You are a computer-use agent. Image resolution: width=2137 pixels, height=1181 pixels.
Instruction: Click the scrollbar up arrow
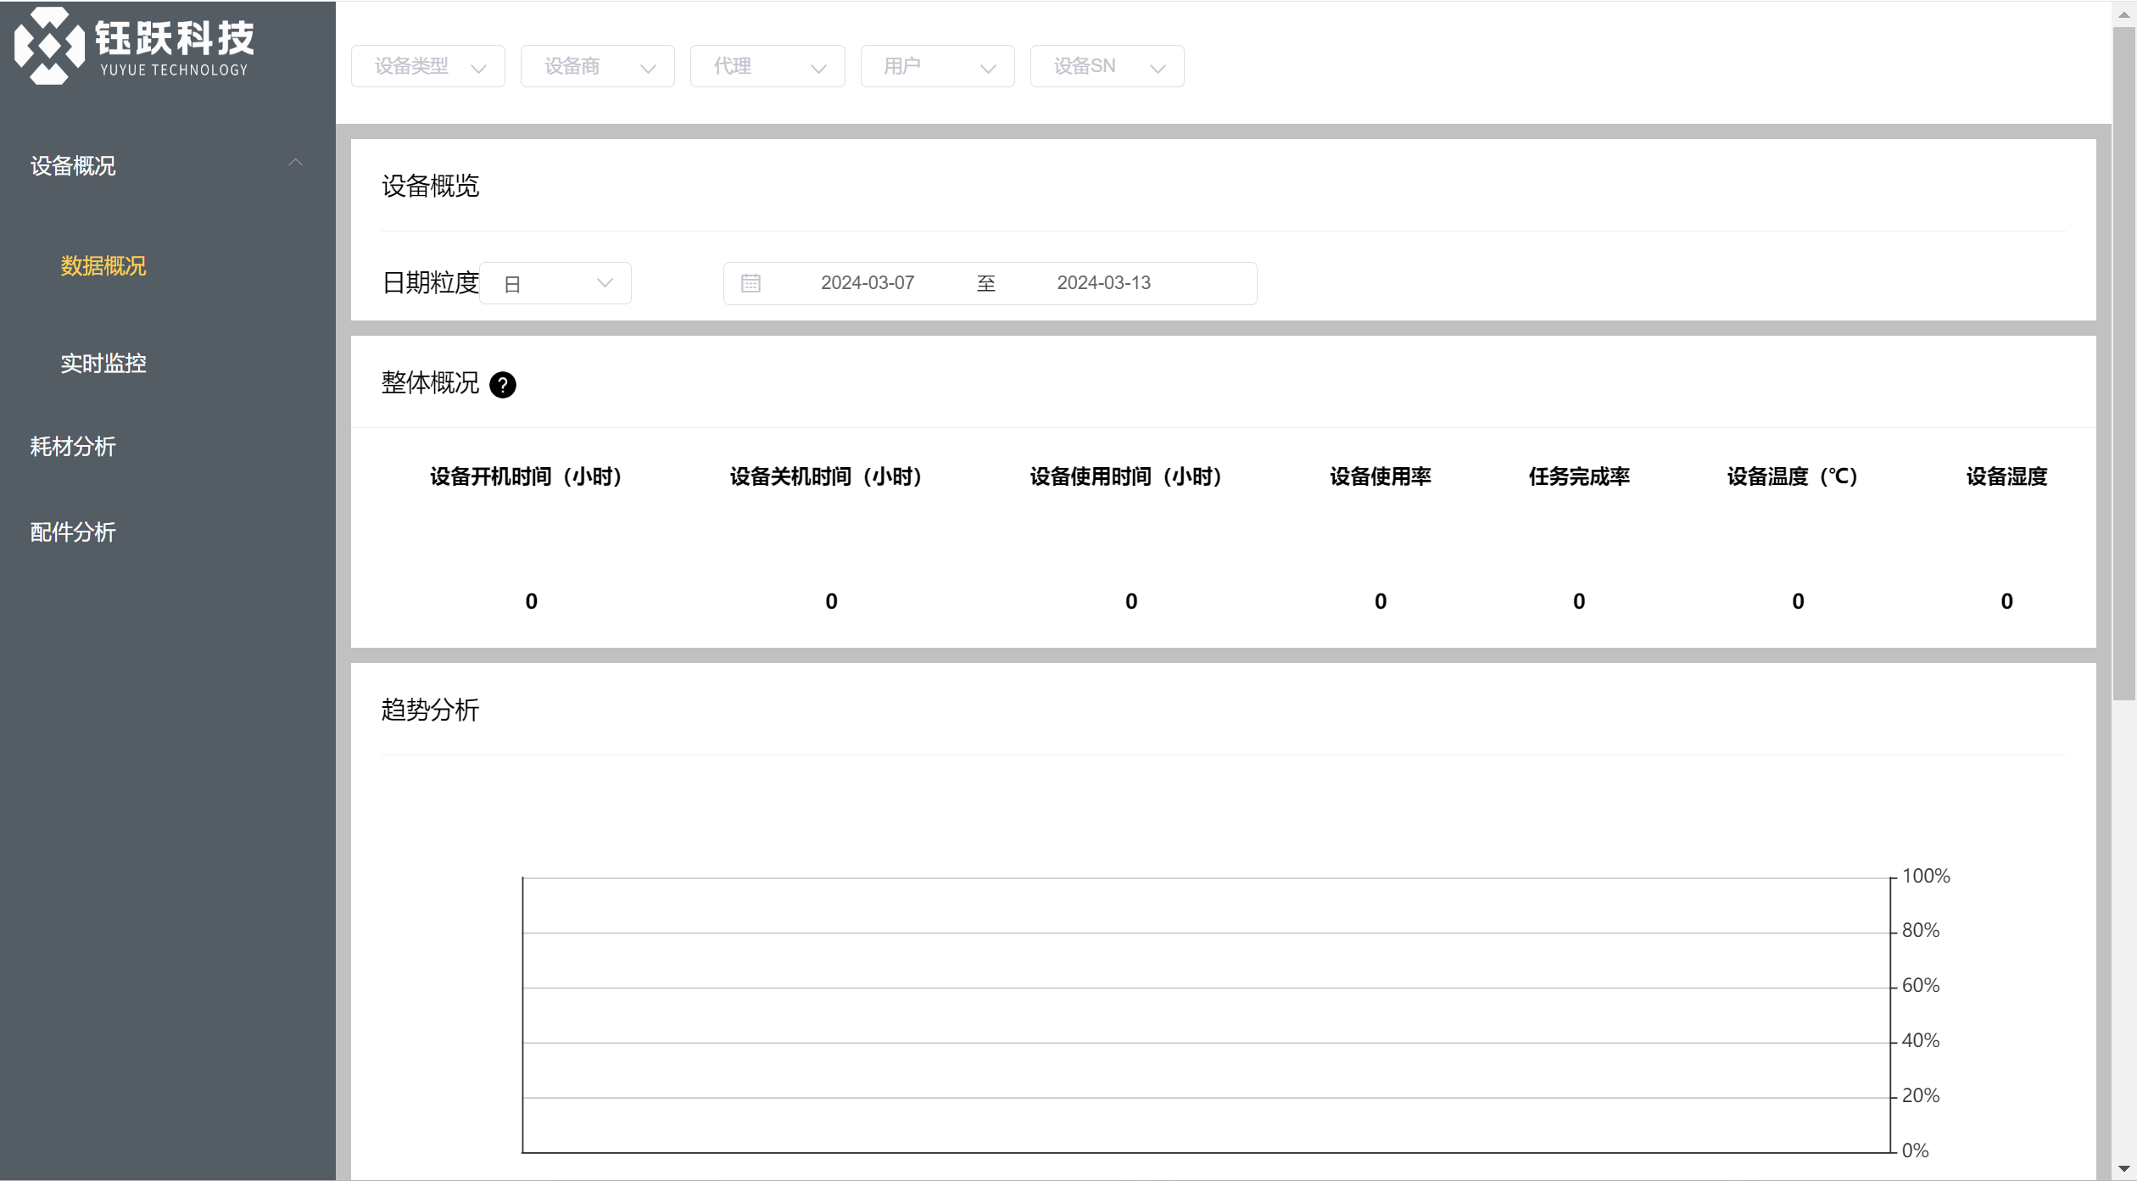[2123, 14]
